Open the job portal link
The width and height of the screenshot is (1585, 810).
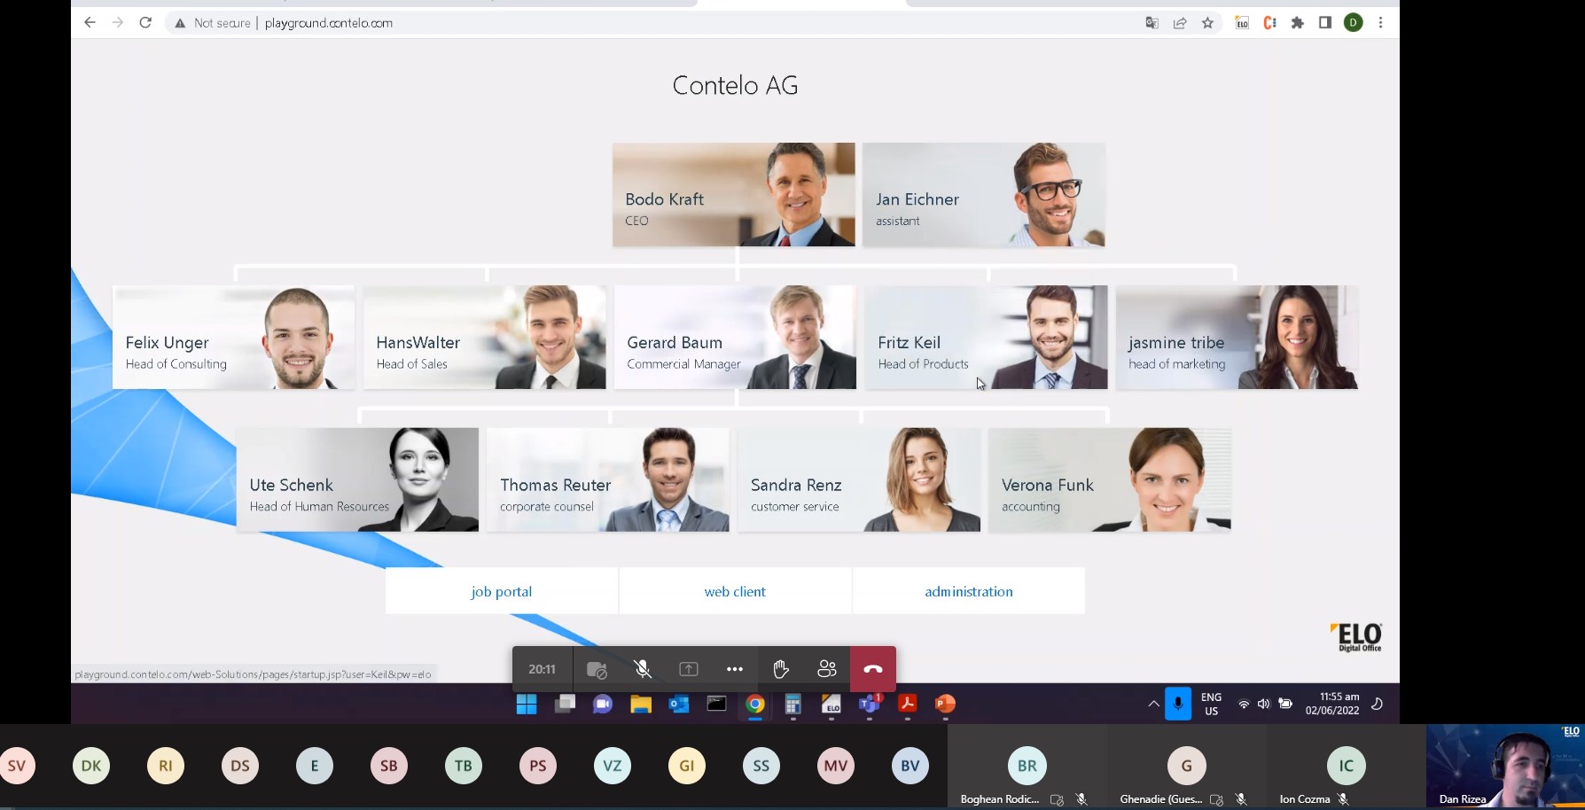coord(502,591)
